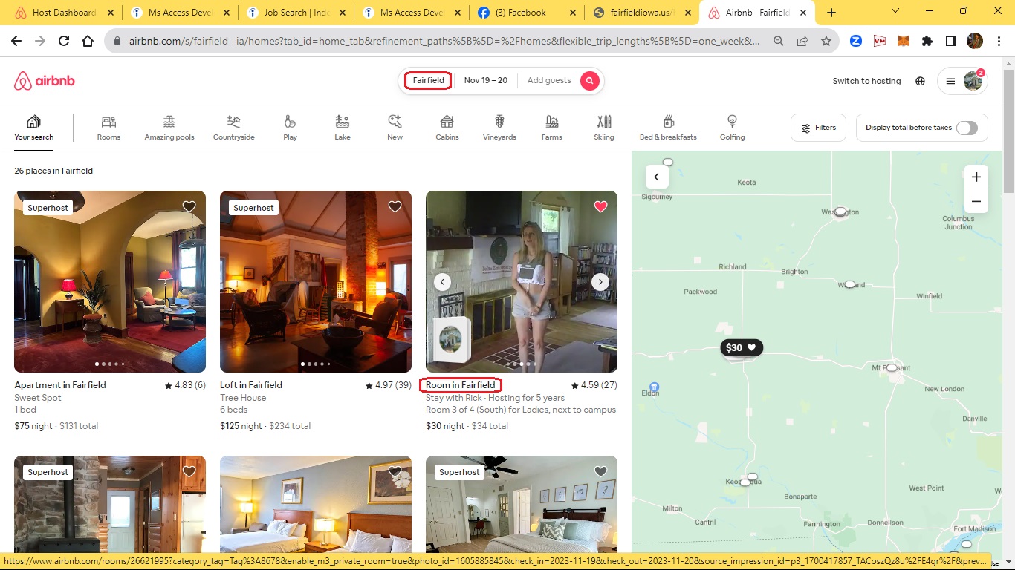Go to the browser home page

88,42
